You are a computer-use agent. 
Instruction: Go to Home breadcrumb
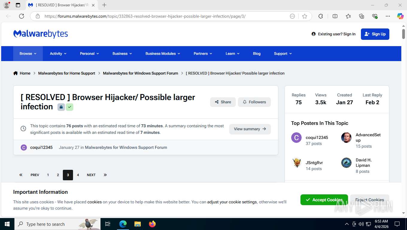click(22, 73)
